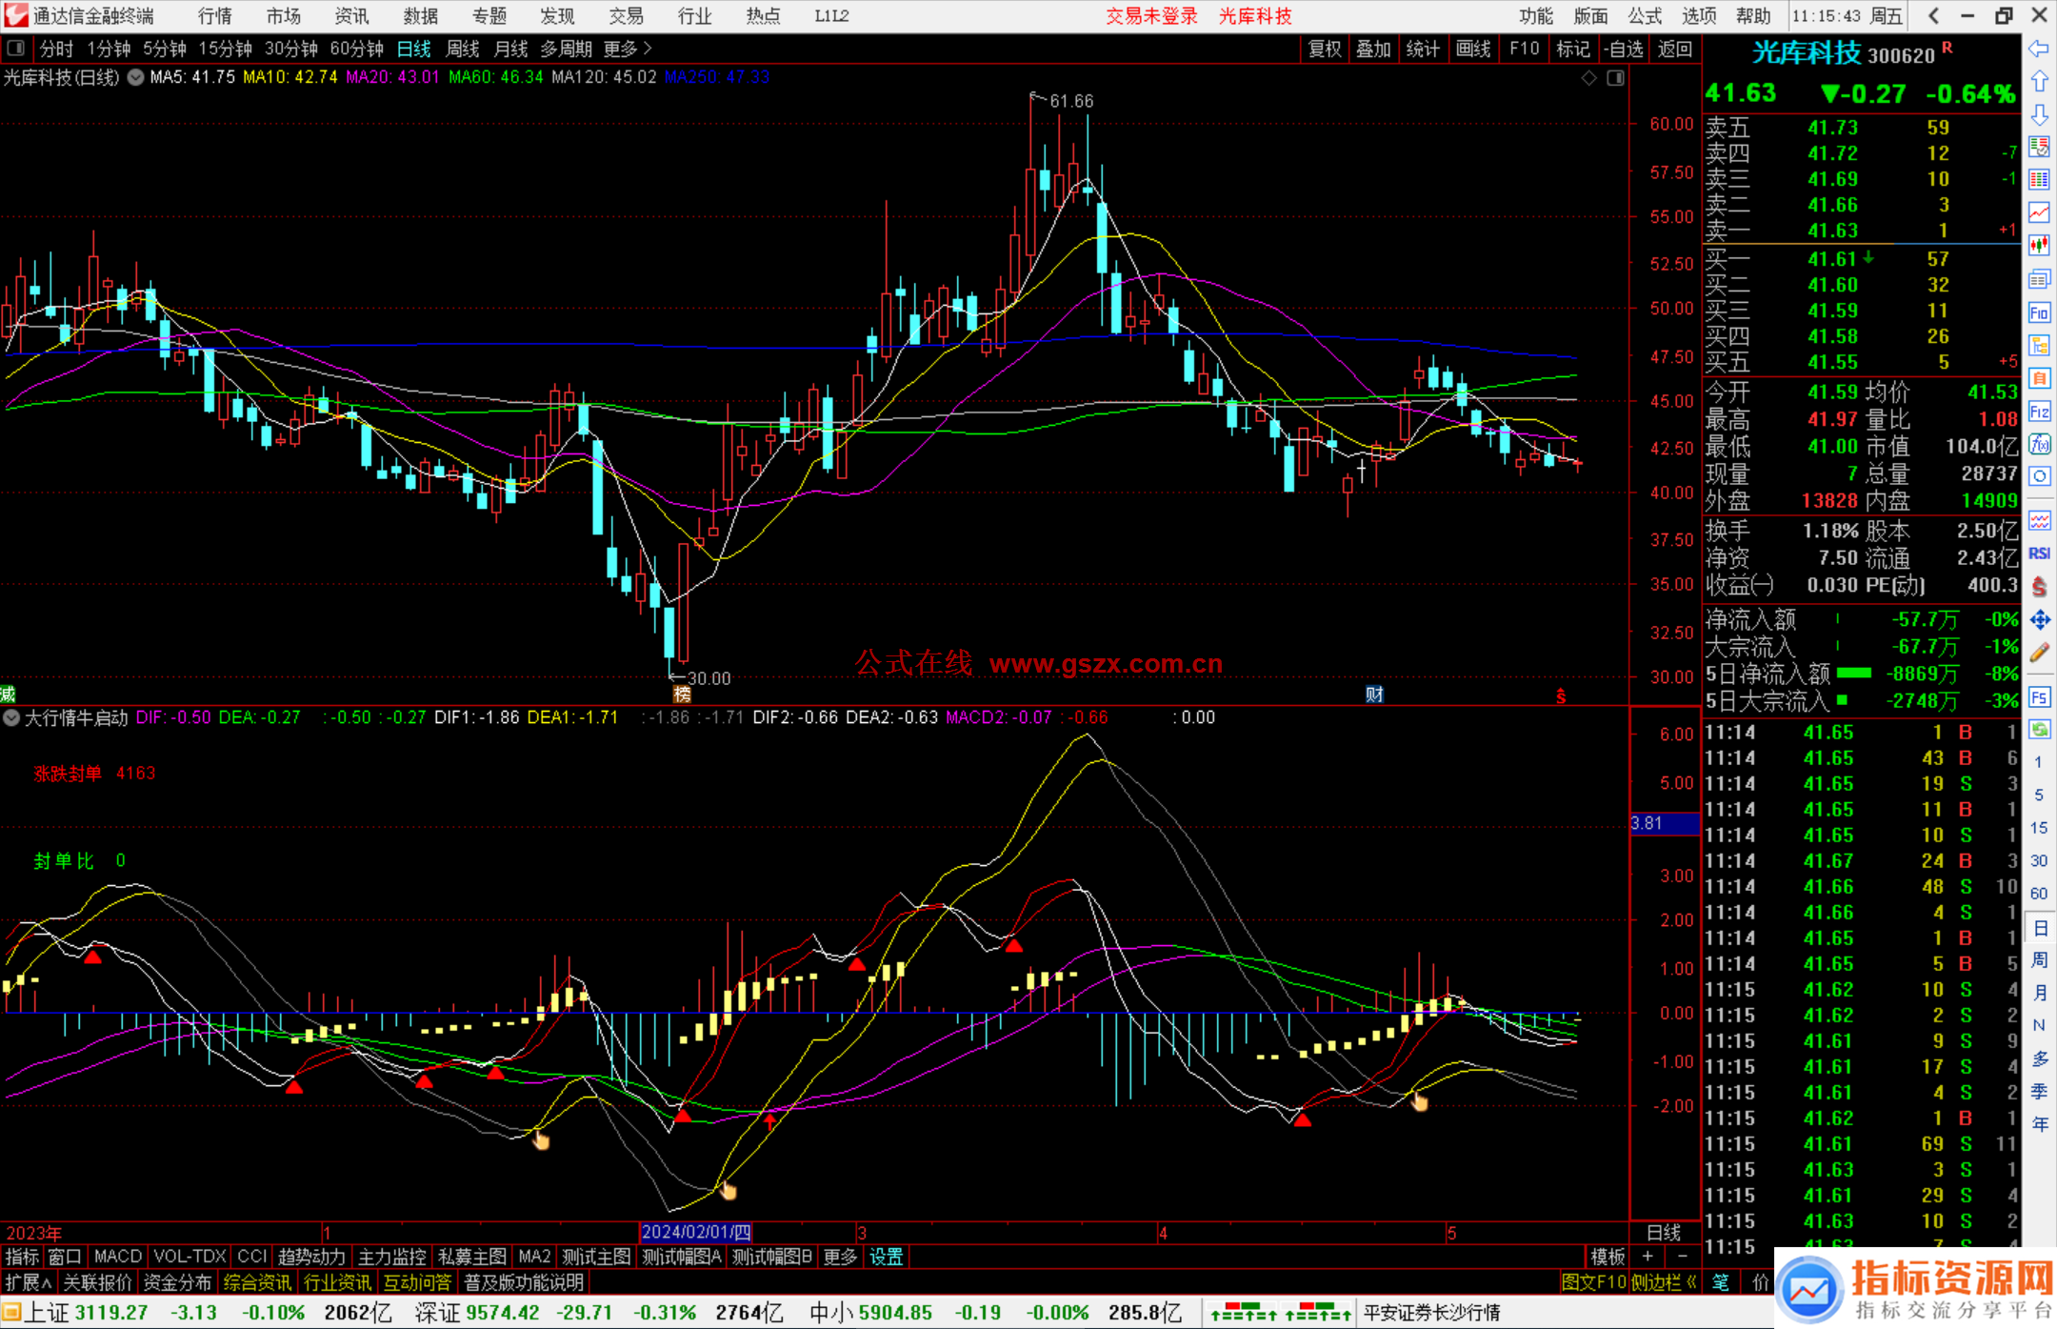Click the + zoom in button
Viewport: 2057px width, 1329px height.
pos(1648,1257)
